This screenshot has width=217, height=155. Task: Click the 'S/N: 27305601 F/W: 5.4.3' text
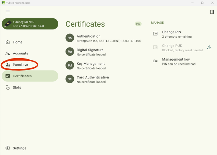click(x=28, y=26)
